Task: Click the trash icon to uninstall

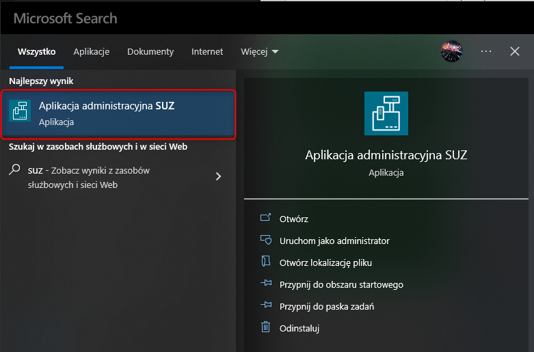Action: click(266, 327)
